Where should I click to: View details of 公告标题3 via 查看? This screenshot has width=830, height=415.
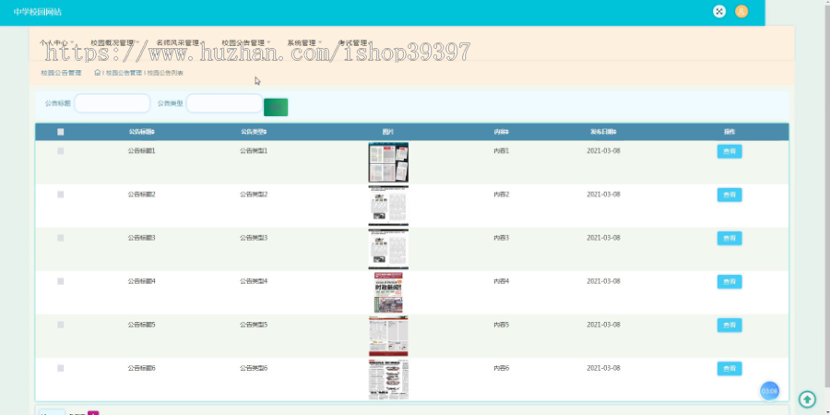(729, 238)
